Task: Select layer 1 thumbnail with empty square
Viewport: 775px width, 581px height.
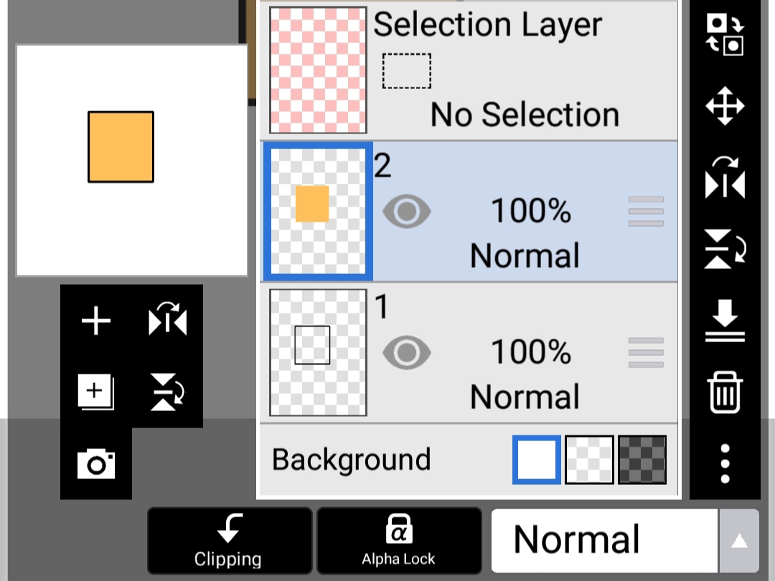Action: pos(318,352)
